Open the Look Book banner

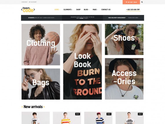pyautogui.click(x=82, y=62)
